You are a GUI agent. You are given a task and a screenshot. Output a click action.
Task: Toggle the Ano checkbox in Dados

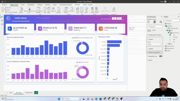[170, 35]
